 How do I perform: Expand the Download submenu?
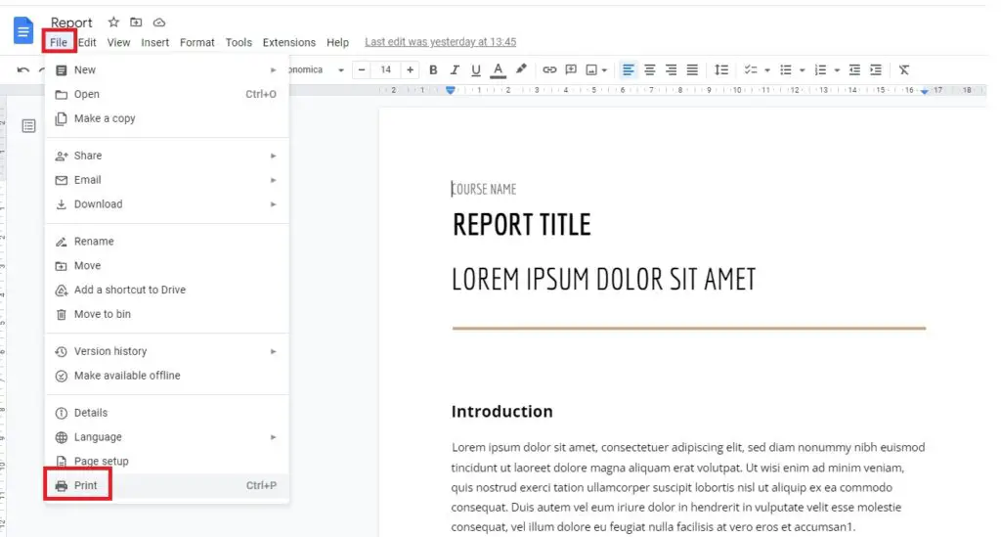pos(166,203)
